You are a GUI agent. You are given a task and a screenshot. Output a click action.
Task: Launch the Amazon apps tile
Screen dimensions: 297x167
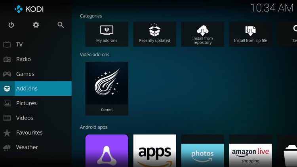pyautogui.click(x=154, y=151)
